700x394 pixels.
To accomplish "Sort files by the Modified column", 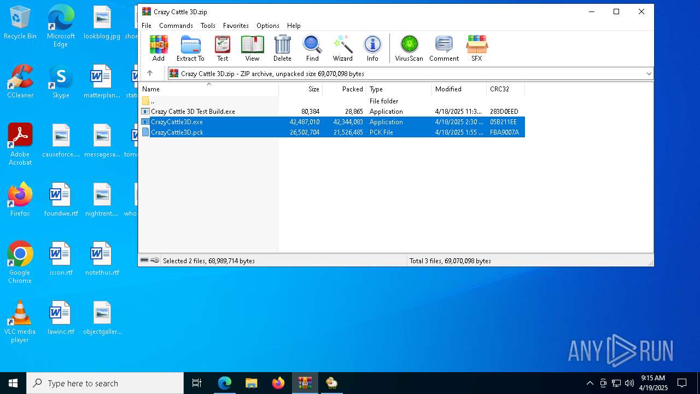I will pyautogui.click(x=459, y=89).
